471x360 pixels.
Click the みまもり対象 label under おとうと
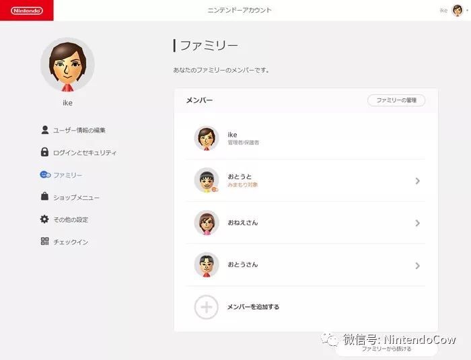pos(242,184)
